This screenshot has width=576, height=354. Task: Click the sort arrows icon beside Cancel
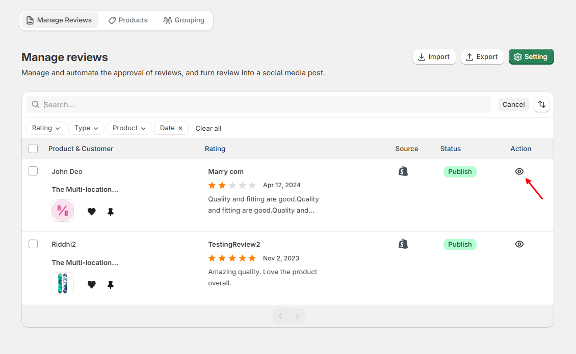[x=541, y=104]
